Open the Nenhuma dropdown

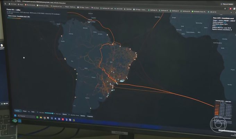(66, 114)
